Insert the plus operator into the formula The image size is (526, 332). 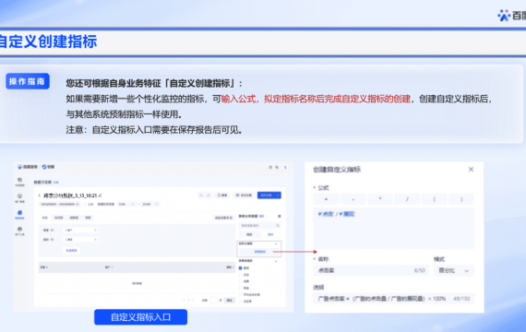tap(326, 199)
